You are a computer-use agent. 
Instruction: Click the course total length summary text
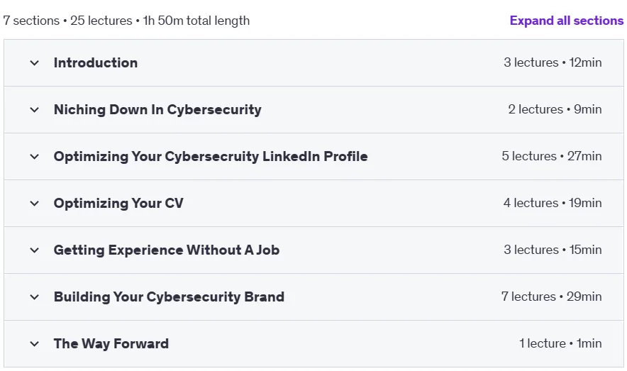(126, 21)
